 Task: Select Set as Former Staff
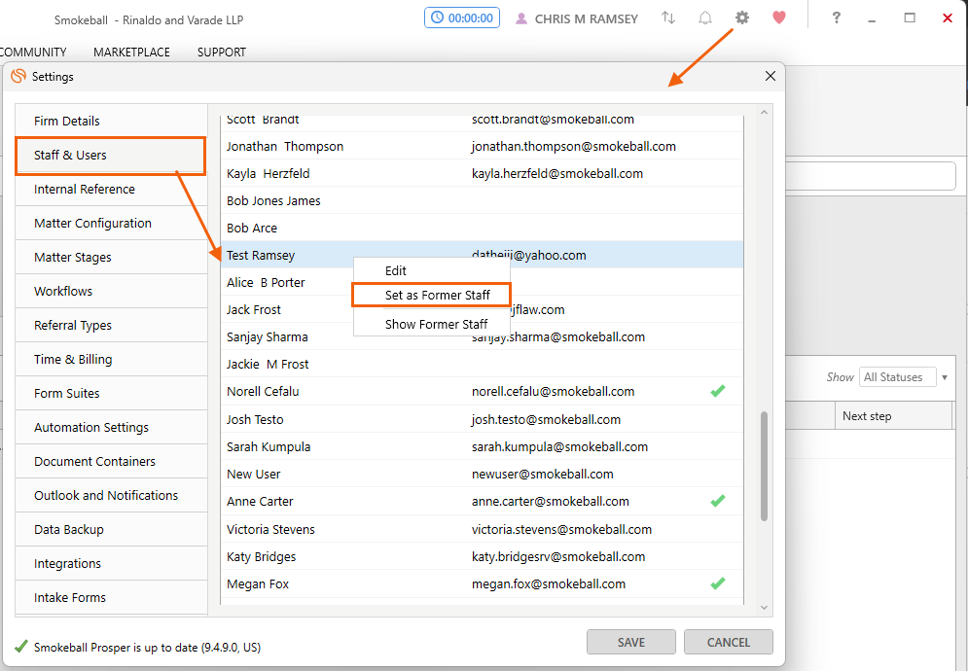point(432,295)
